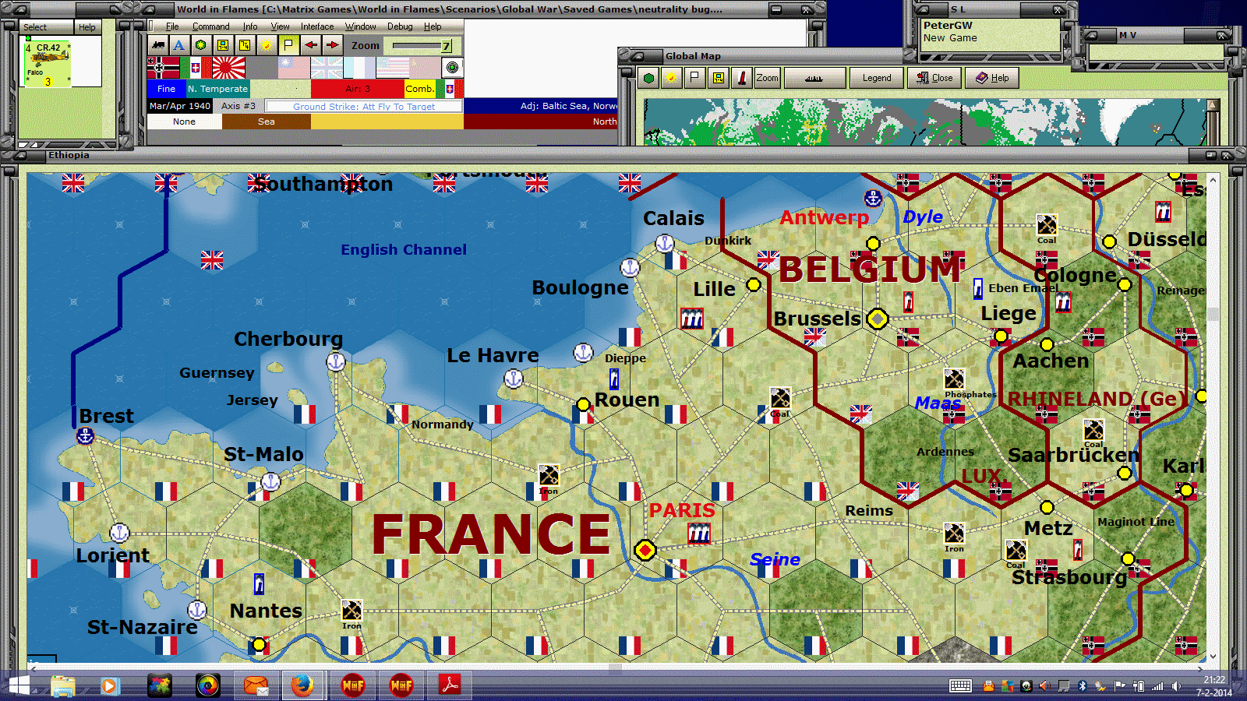Image resolution: width=1247 pixels, height=701 pixels.
Task: Click the Zoom button in Global Map
Action: [x=767, y=78]
